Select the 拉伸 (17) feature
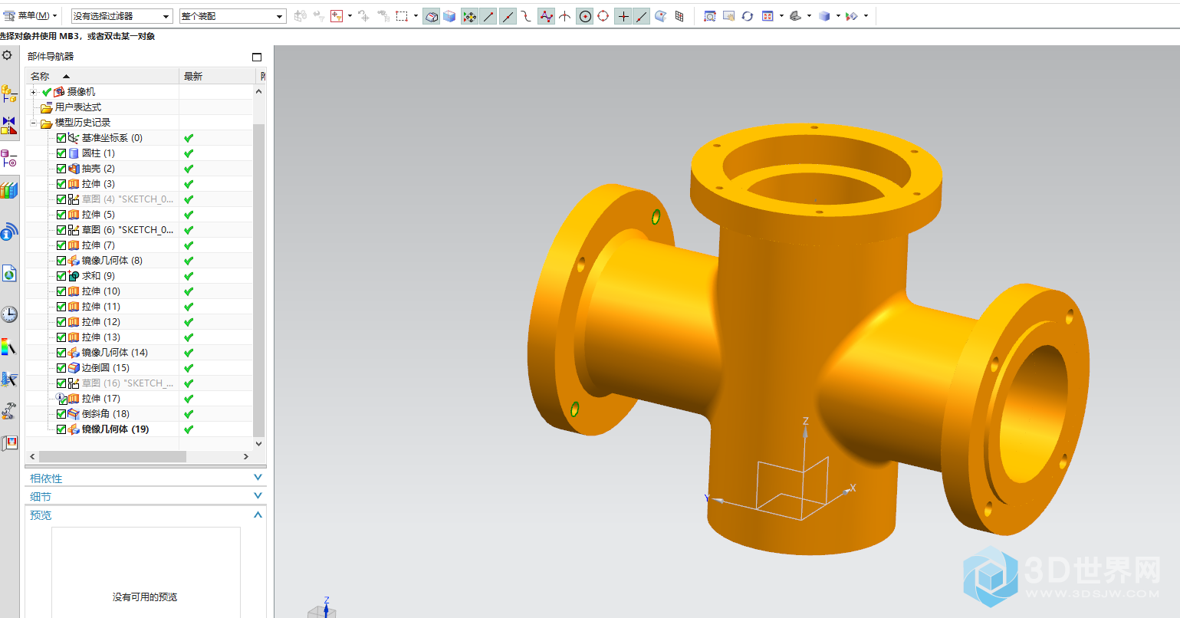 pos(100,399)
